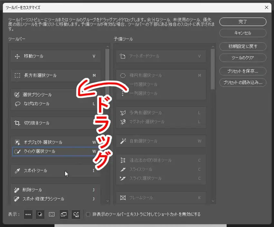Viewport: 274px width, 227px height.
Task: Select the Crop tool (切り抜きツール) icon
Action: click(17, 123)
